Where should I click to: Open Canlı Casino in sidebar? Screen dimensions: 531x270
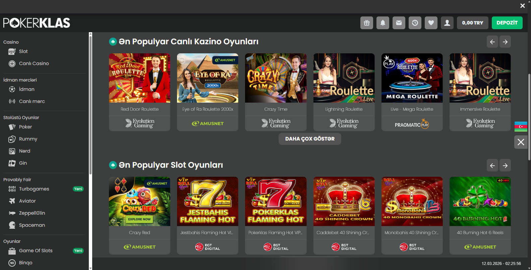(34, 63)
